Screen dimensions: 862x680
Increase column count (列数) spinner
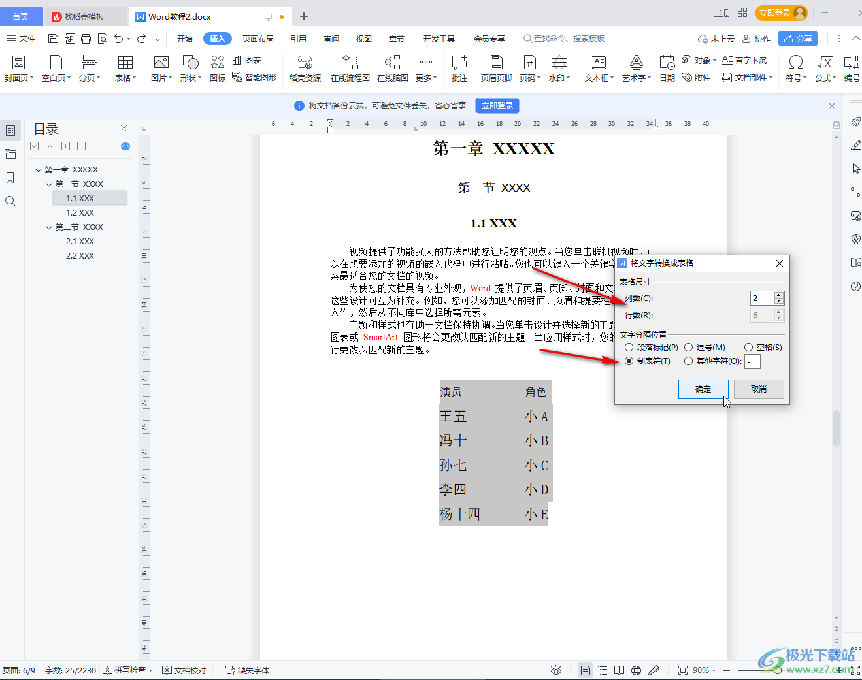point(779,295)
